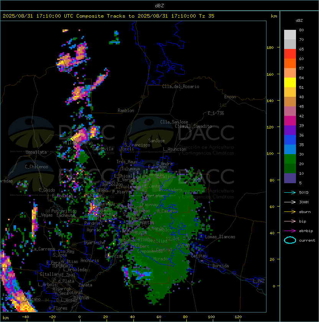Select the tan swatch between 48 and 45

click(290, 101)
